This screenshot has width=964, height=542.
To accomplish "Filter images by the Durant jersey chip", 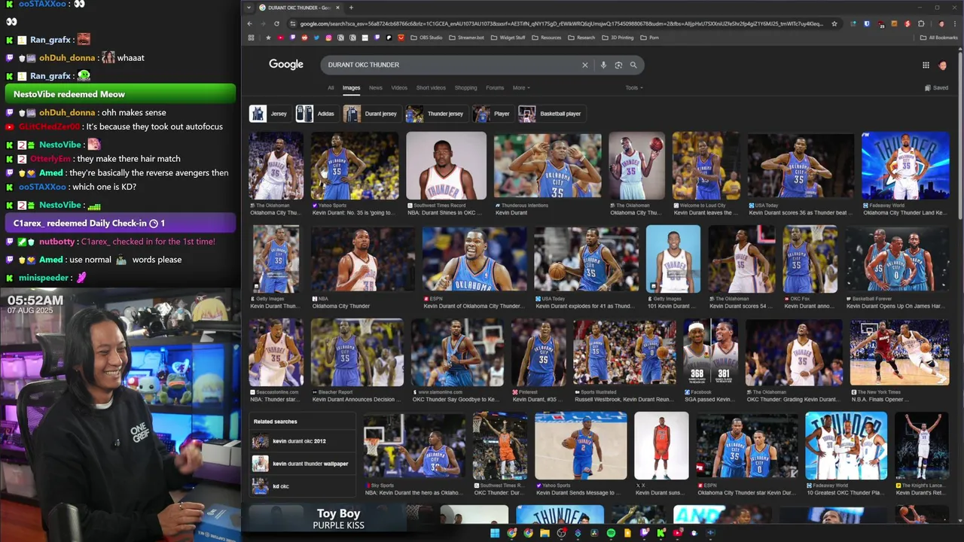I will tap(371, 114).
